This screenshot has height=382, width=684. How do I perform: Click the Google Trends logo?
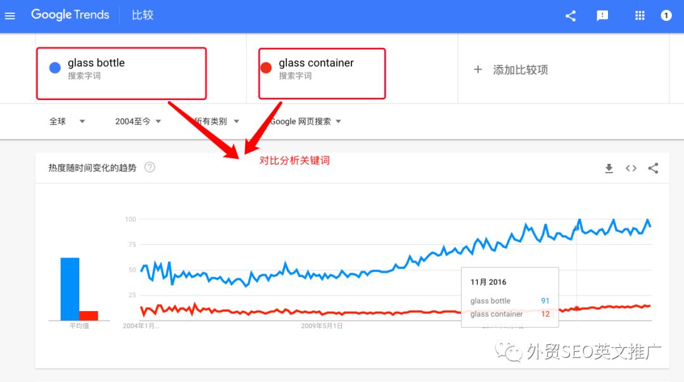coord(70,15)
